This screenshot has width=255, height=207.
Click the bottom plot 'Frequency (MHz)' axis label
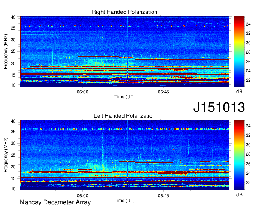(x=6, y=155)
